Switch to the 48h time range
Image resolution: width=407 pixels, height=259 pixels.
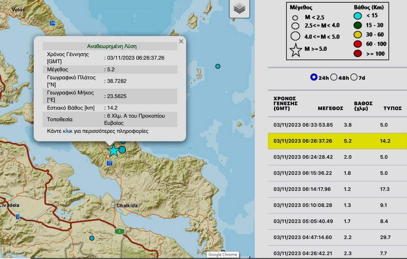[x=334, y=77]
